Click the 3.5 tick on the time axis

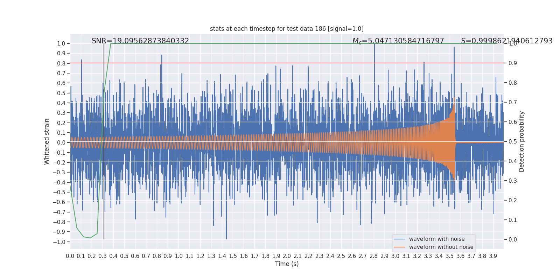[x=450, y=256]
